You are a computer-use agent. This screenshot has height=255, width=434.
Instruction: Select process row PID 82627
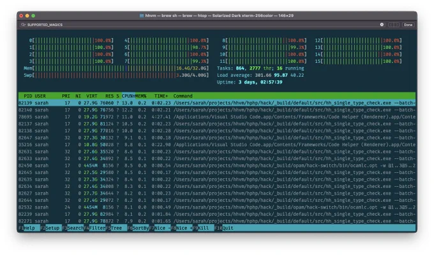click(x=217, y=193)
